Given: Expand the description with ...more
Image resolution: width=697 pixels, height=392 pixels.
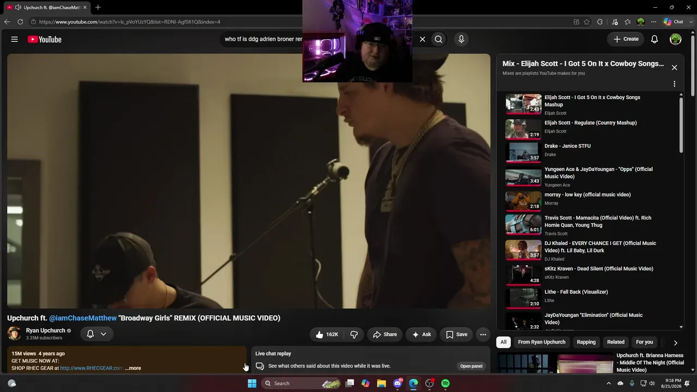Looking at the screenshot, I should 133,368.
